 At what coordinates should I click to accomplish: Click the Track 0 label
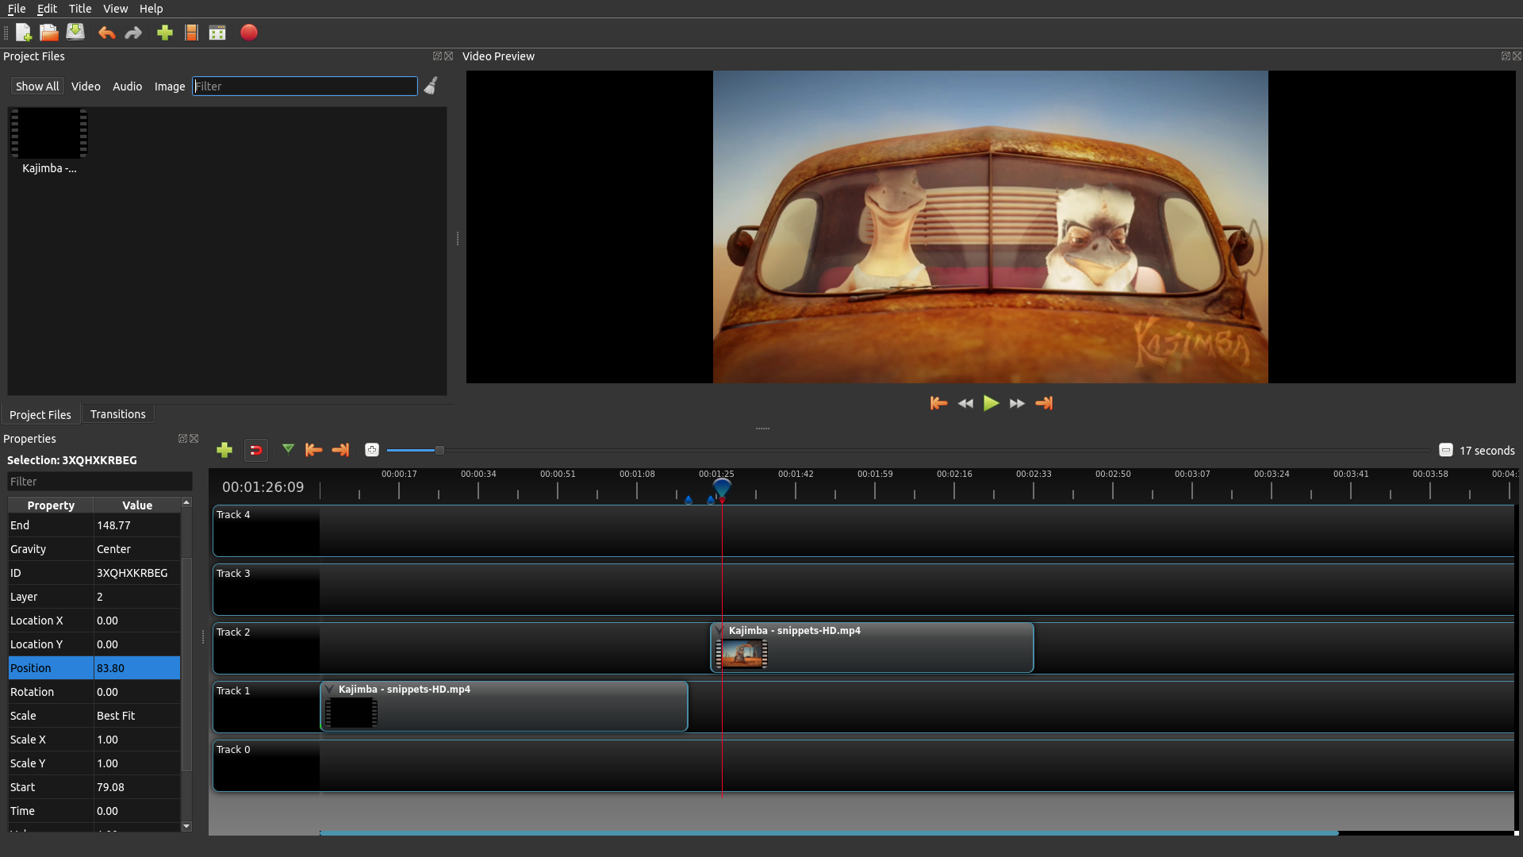tap(233, 749)
